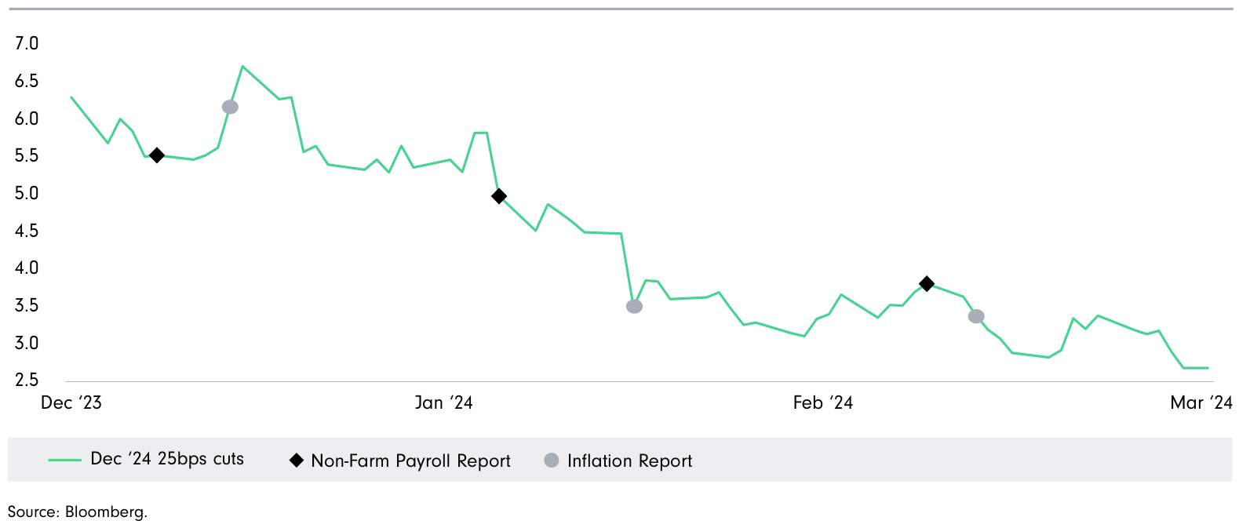Click the "Dec '24 25bps cuts" legend label
The image size is (1239, 528).
click(x=167, y=459)
